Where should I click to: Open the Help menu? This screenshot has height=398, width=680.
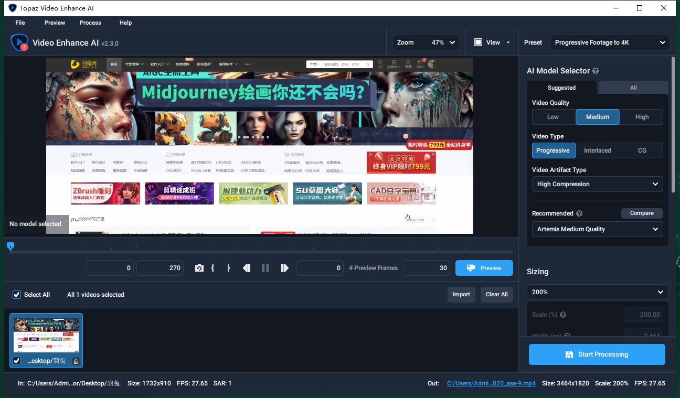pyautogui.click(x=125, y=23)
